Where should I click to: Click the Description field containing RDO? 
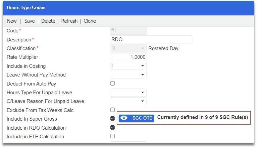151,39
